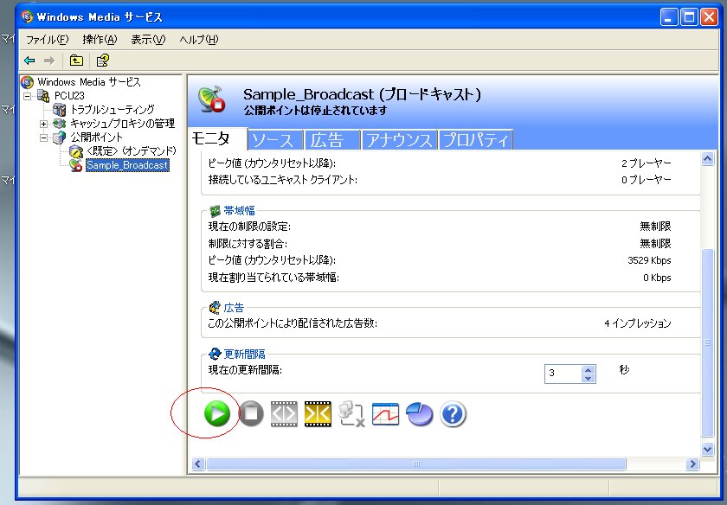Click the Sample_Broadcast header broadcast icon

tap(211, 99)
